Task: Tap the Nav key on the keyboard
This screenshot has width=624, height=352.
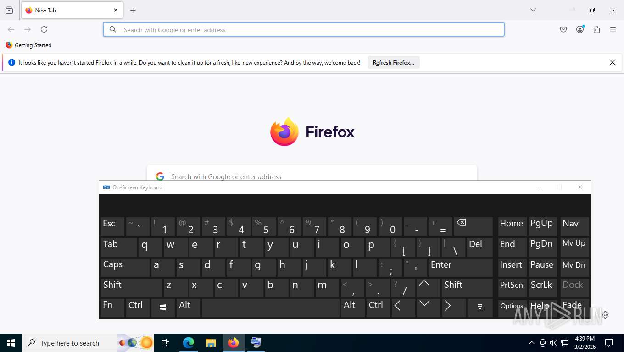Action: [574, 226]
